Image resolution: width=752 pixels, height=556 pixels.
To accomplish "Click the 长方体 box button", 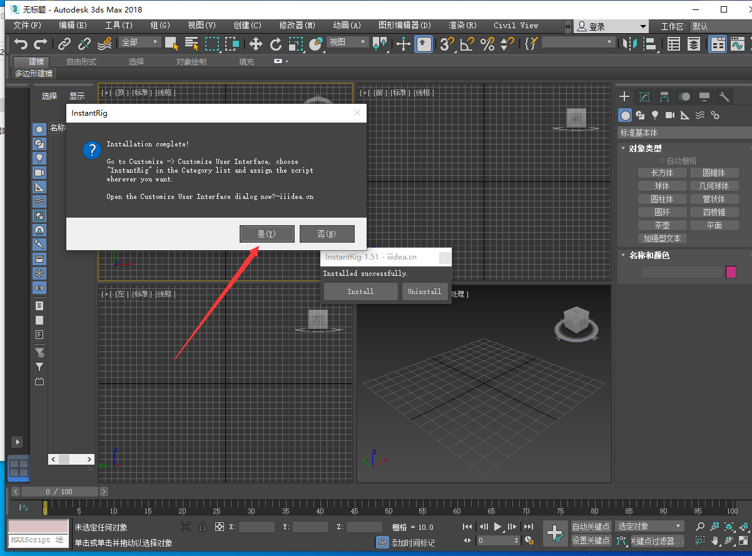I will [663, 173].
